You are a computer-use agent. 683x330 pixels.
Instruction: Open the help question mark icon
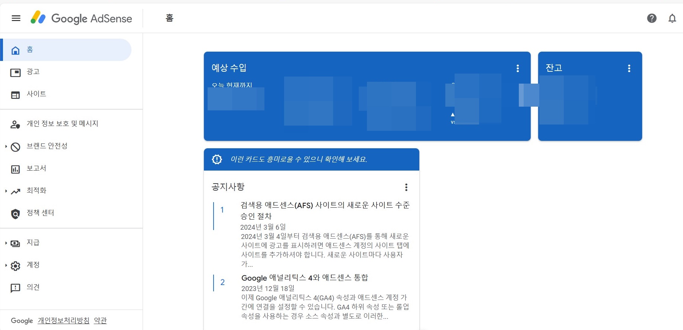click(652, 18)
